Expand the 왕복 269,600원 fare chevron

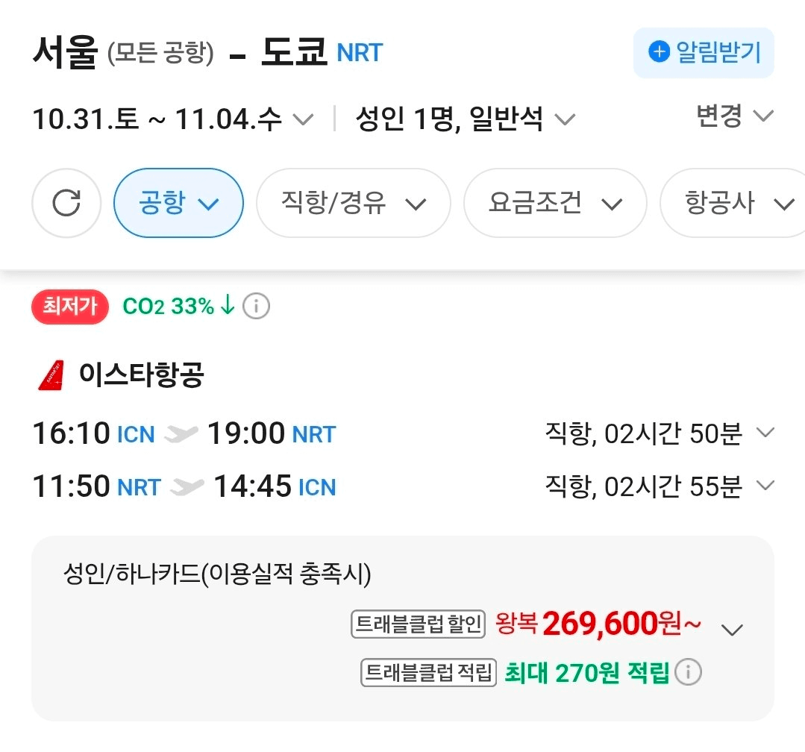click(x=732, y=630)
